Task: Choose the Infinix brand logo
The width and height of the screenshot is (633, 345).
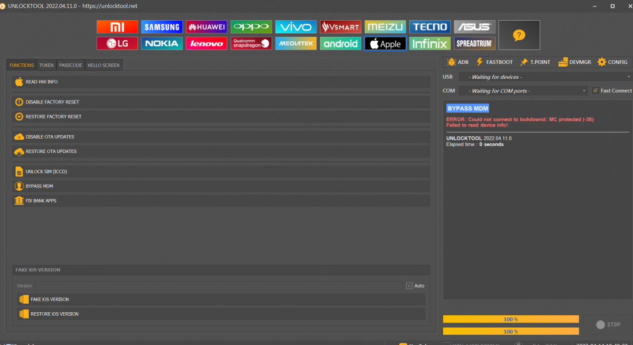Action: tap(430, 43)
